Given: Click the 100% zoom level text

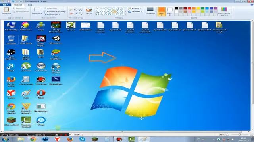Looking at the screenshot, I should point(221,135).
